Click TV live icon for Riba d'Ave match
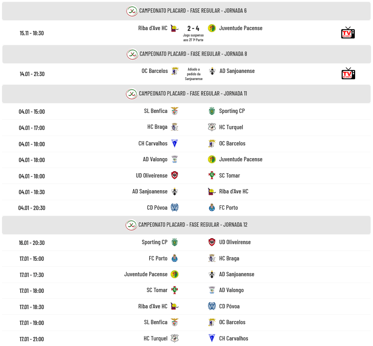373x346 pixels. [x=348, y=33]
